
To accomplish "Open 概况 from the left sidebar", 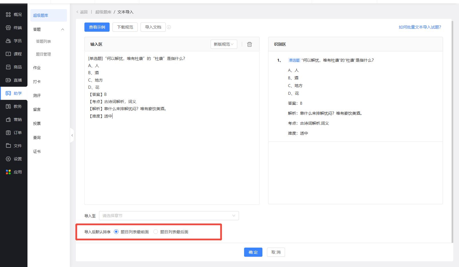I will (14, 15).
